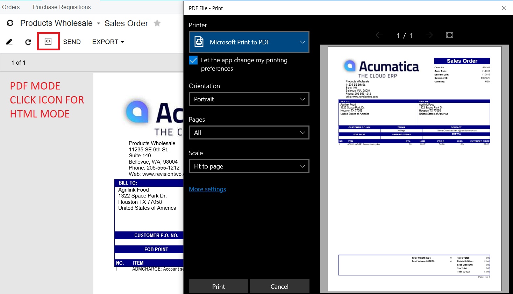The width and height of the screenshot is (513, 294).
Task: Toggle 'Let the app change my printing preferences'
Action: [193, 60]
